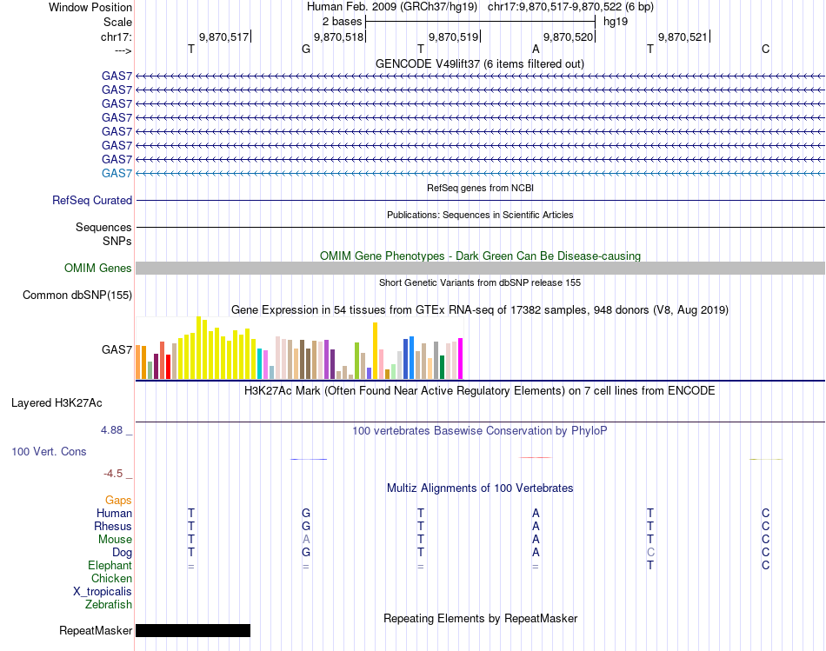Click the H3K27Ac Mark ENCODE track title

[x=480, y=391]
